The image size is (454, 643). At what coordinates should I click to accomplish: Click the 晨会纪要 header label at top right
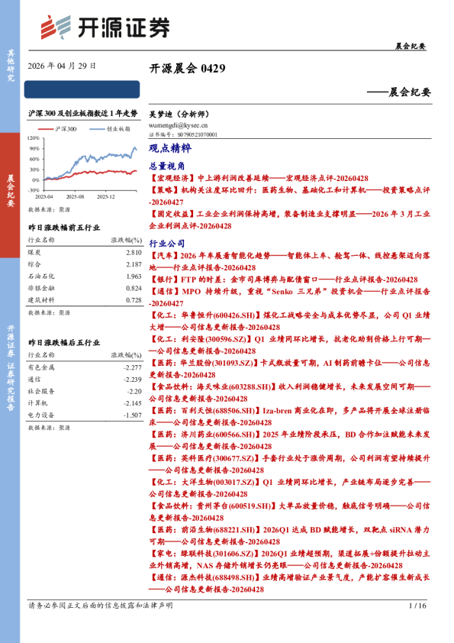pos(411,46)
